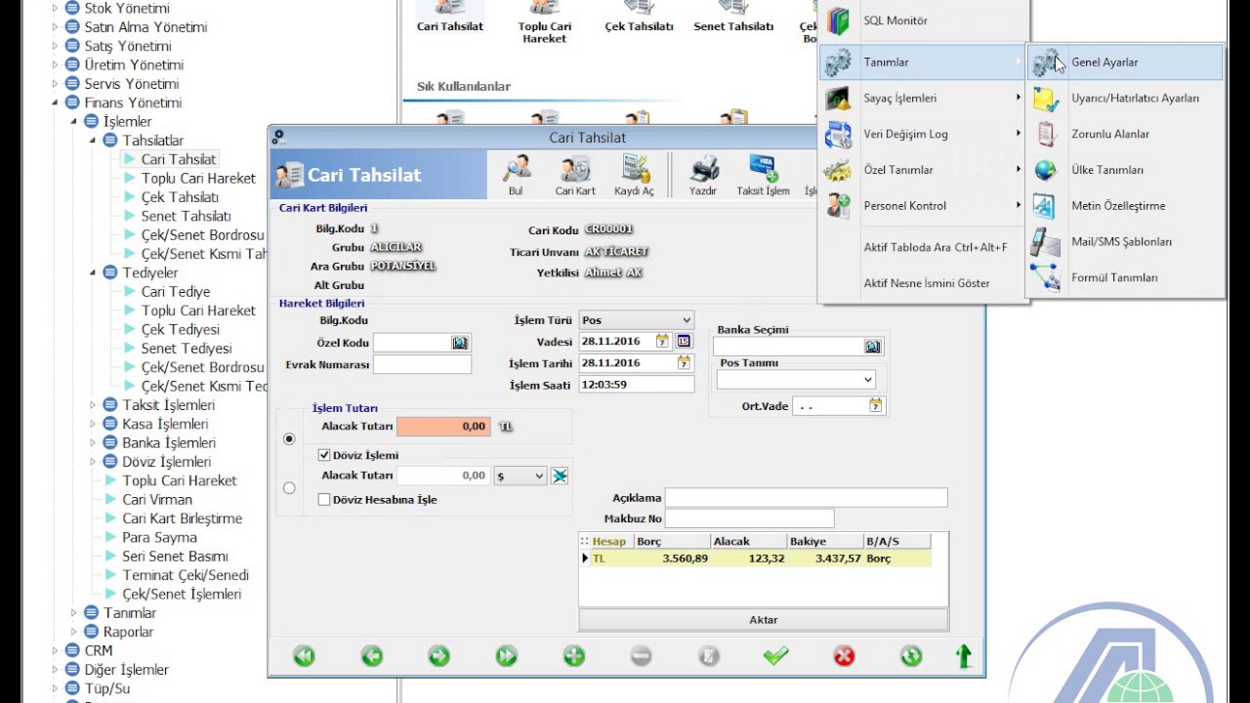Select Ülke Tanımları menu item
The image size is (1250, 703).
click(x=1125, y=170)
